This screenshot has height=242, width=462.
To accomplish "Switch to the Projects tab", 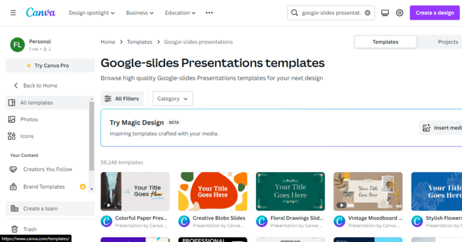I will [448, 42].
